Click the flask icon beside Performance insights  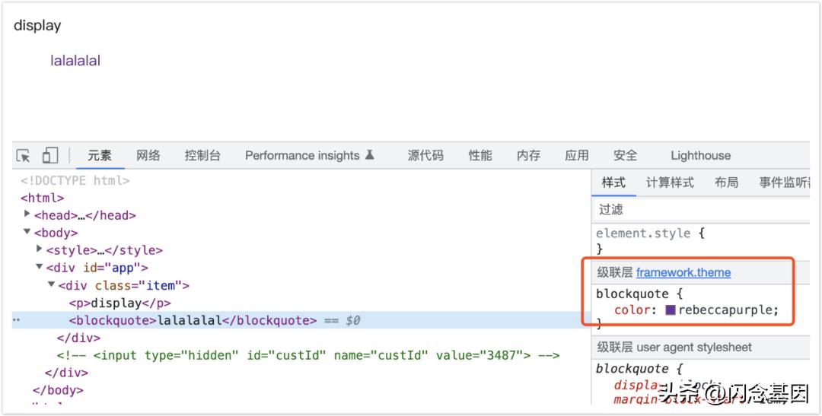click(370, 154)
